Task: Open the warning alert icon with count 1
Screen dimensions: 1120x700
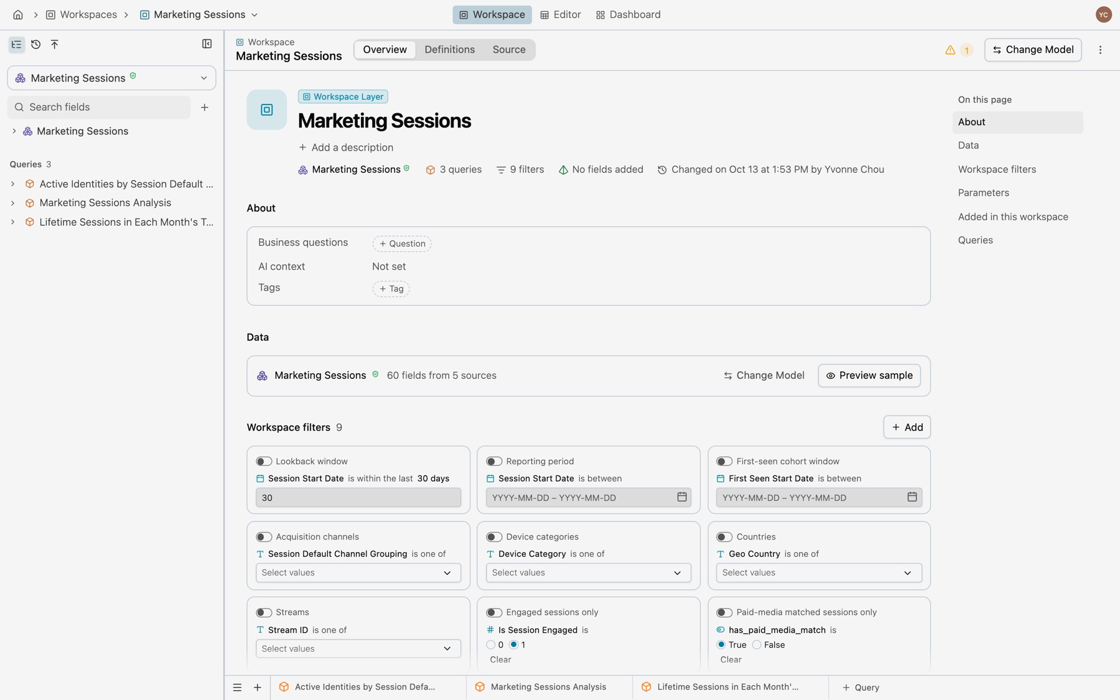Action: (x=958, y=50)
